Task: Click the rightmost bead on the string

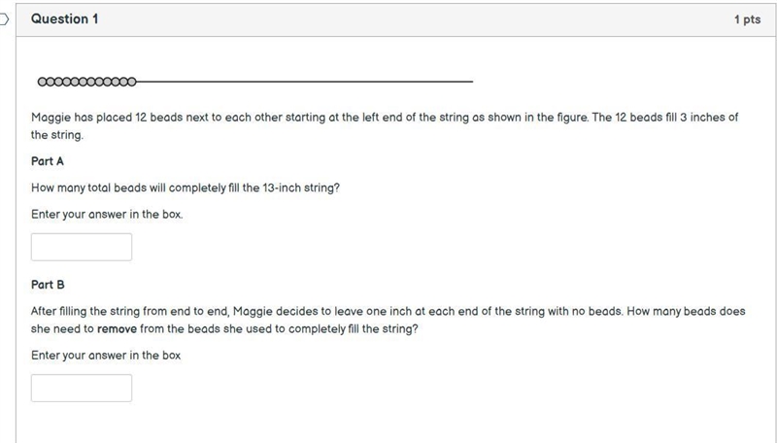Action: (132, 82)
